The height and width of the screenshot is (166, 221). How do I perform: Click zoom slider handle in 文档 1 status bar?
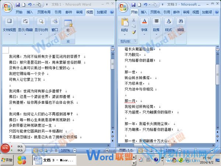click(x=91, y=150)
